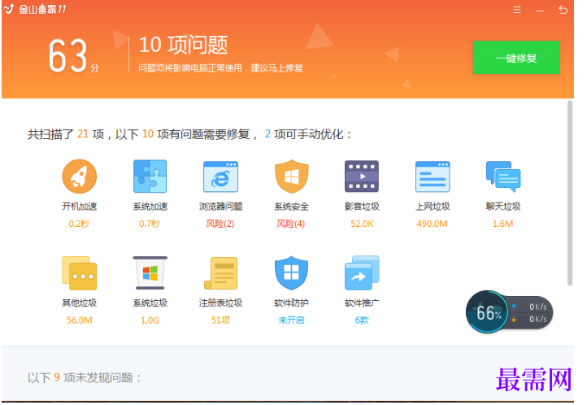The height and width of the screenshot is (405, 587).
Task: Open the 系统加速 puzzle icon
Action: pos(150,176)
